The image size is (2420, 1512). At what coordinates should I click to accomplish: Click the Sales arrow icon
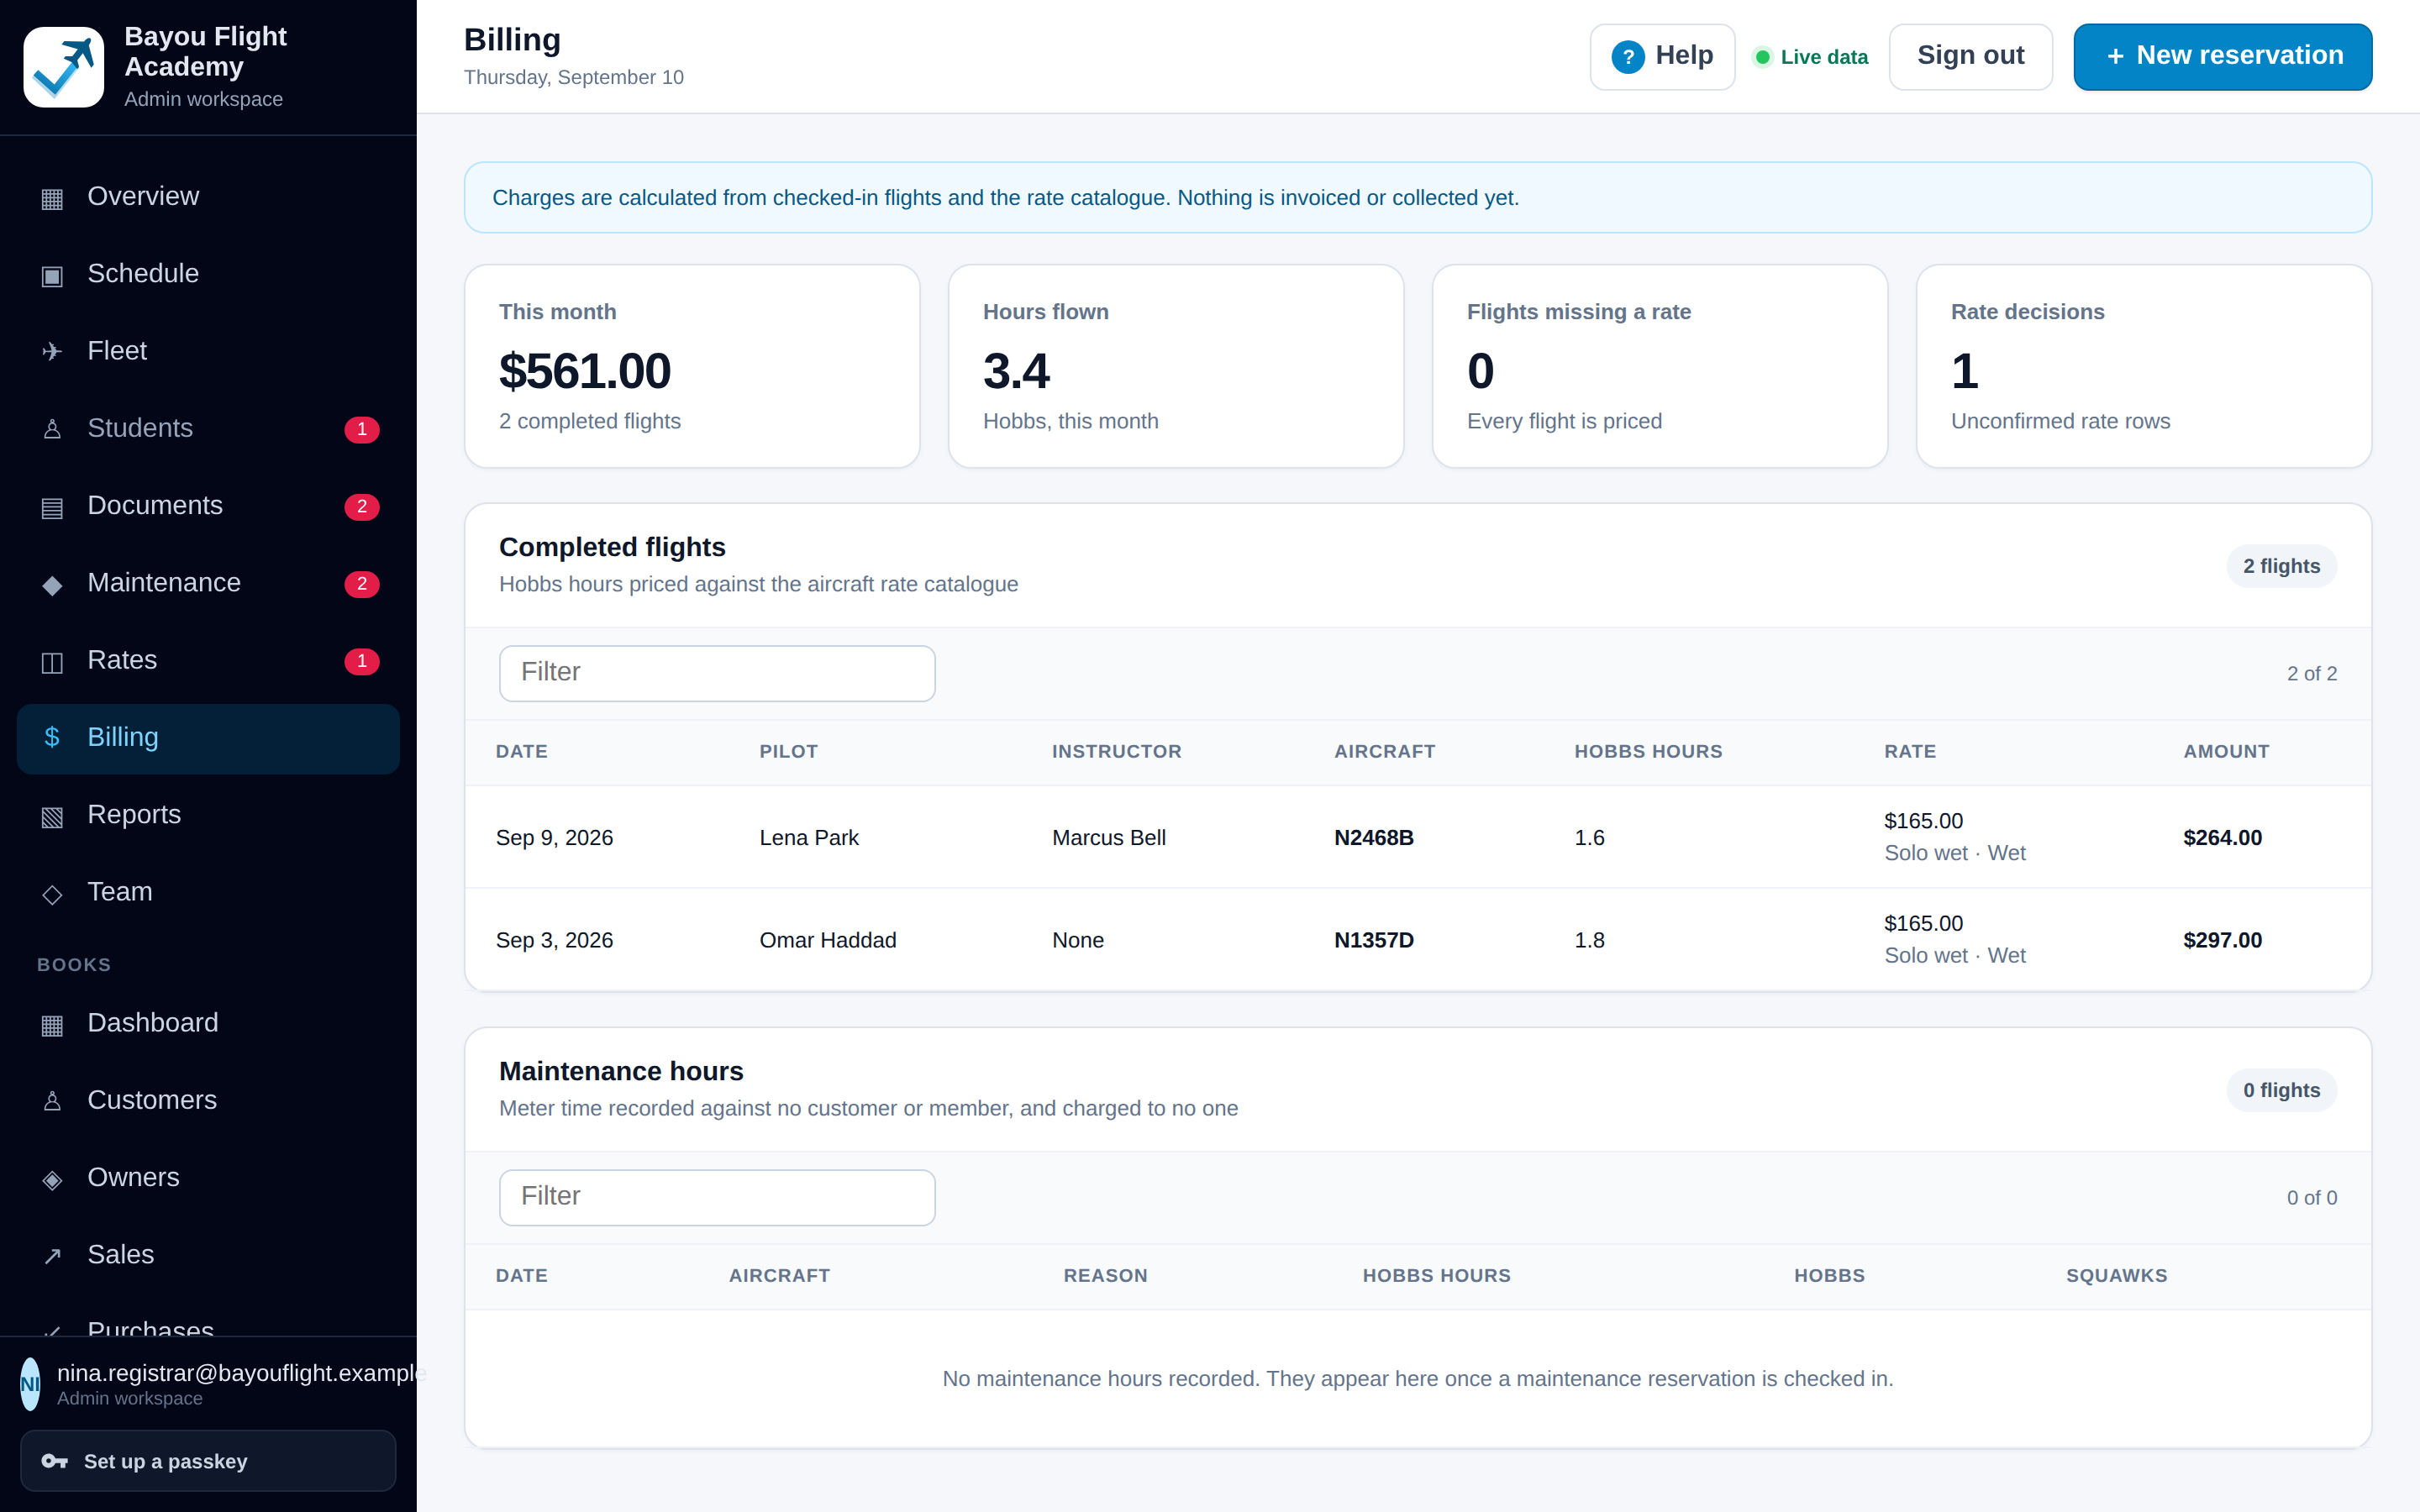click(52, 1256)
